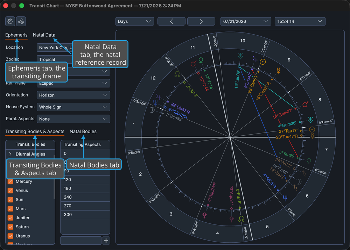Click the orange Mercury glyph in house 9
Image resolution: width=350 pixels, height=250 pixels.
[278, 71]
